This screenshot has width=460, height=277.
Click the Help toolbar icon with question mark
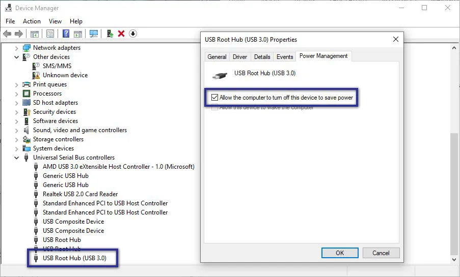(66, 34)
